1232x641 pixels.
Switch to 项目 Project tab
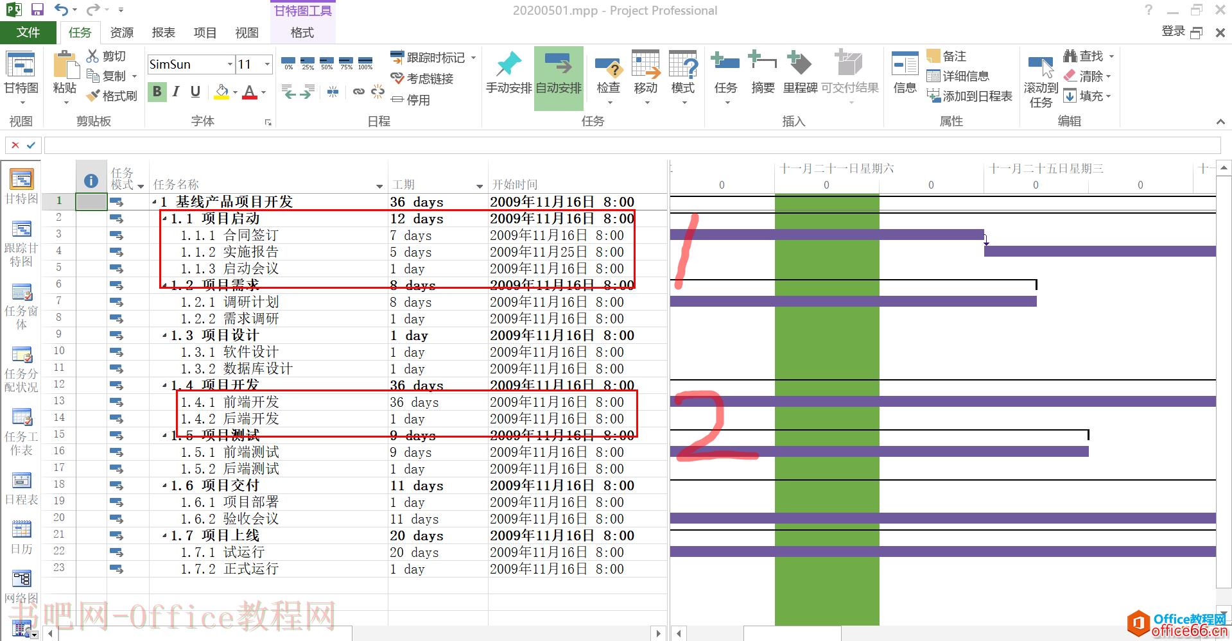tap(205, 32)
